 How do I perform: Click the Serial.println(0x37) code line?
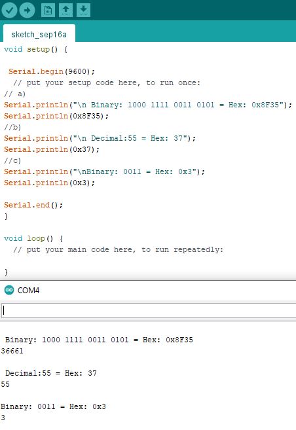click(52, 149)
